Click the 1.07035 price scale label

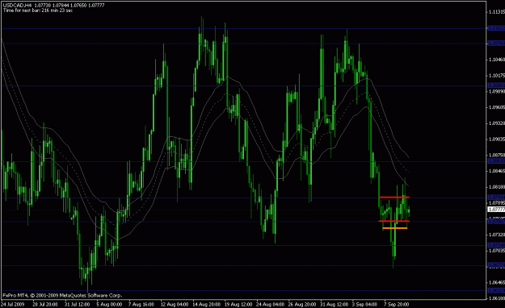tap(497, 251)
